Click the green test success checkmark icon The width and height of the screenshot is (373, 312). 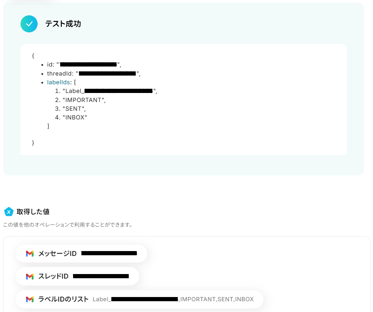tap(29, 24)
